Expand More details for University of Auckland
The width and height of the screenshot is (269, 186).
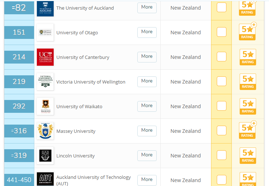pyautogui.click(x=147, y=7)
